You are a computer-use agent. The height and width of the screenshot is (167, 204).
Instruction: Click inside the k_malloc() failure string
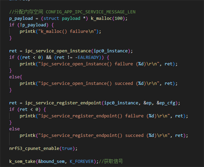(x=67, y=31)
